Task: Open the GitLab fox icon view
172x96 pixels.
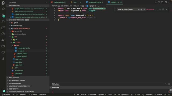Action: point(3,52)
